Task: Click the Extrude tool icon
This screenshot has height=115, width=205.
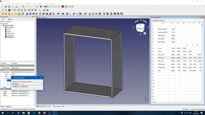Action: click(x=27, y=14)
